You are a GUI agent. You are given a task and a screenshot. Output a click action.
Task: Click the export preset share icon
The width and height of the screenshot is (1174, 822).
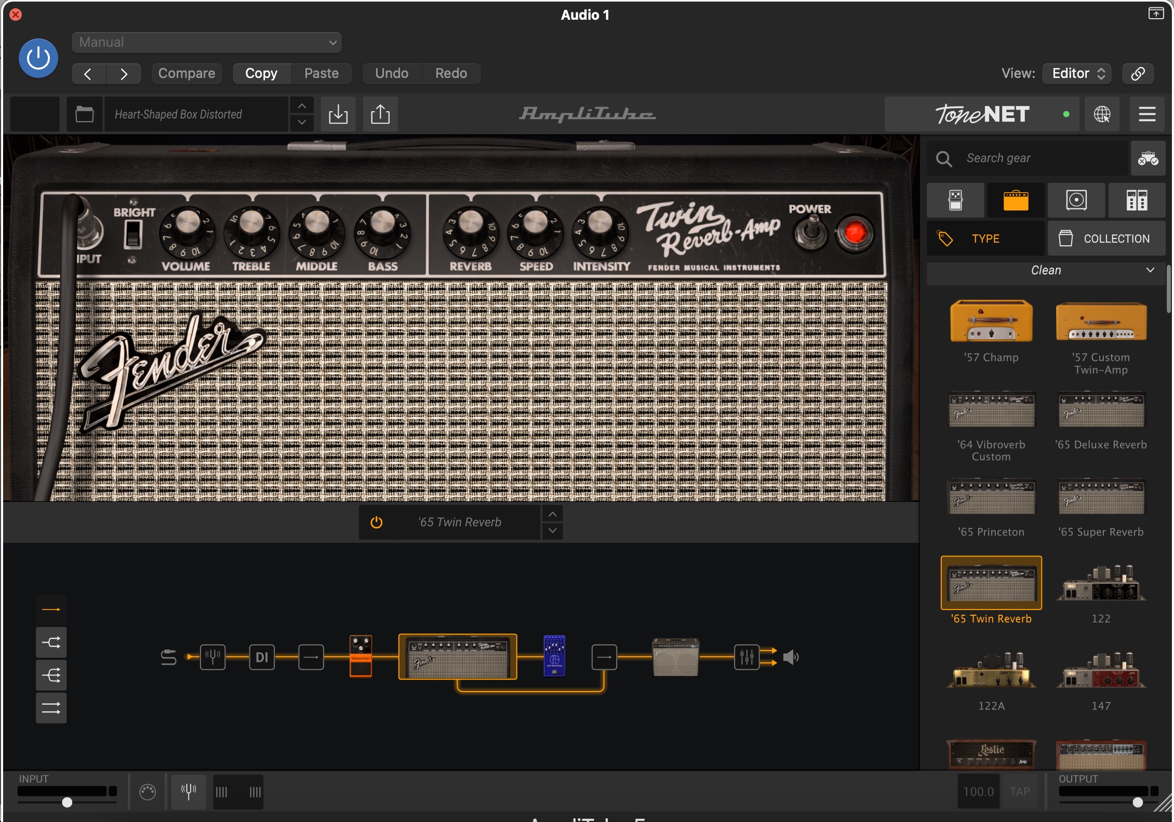pyautogui.click(x=380, y=114)
